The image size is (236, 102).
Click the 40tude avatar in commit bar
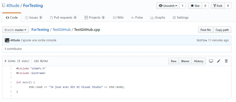click(x=7, y=40)
